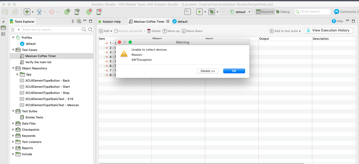Open the default profile dropdown

tap(241, 12)
